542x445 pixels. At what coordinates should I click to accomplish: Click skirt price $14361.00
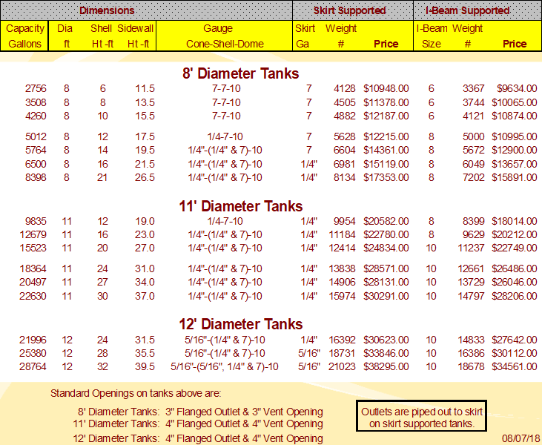pyautogui.click(x=386, y=150)
